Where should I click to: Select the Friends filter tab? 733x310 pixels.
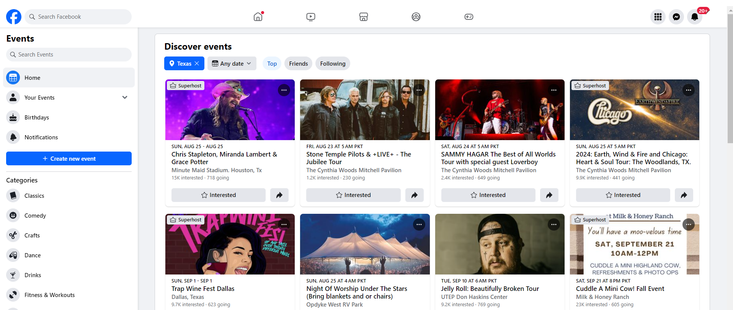tap(299, 63)
